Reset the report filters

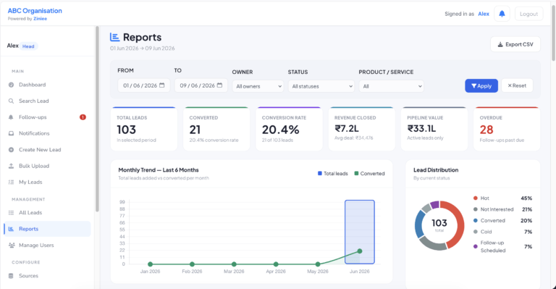(517, 85)
